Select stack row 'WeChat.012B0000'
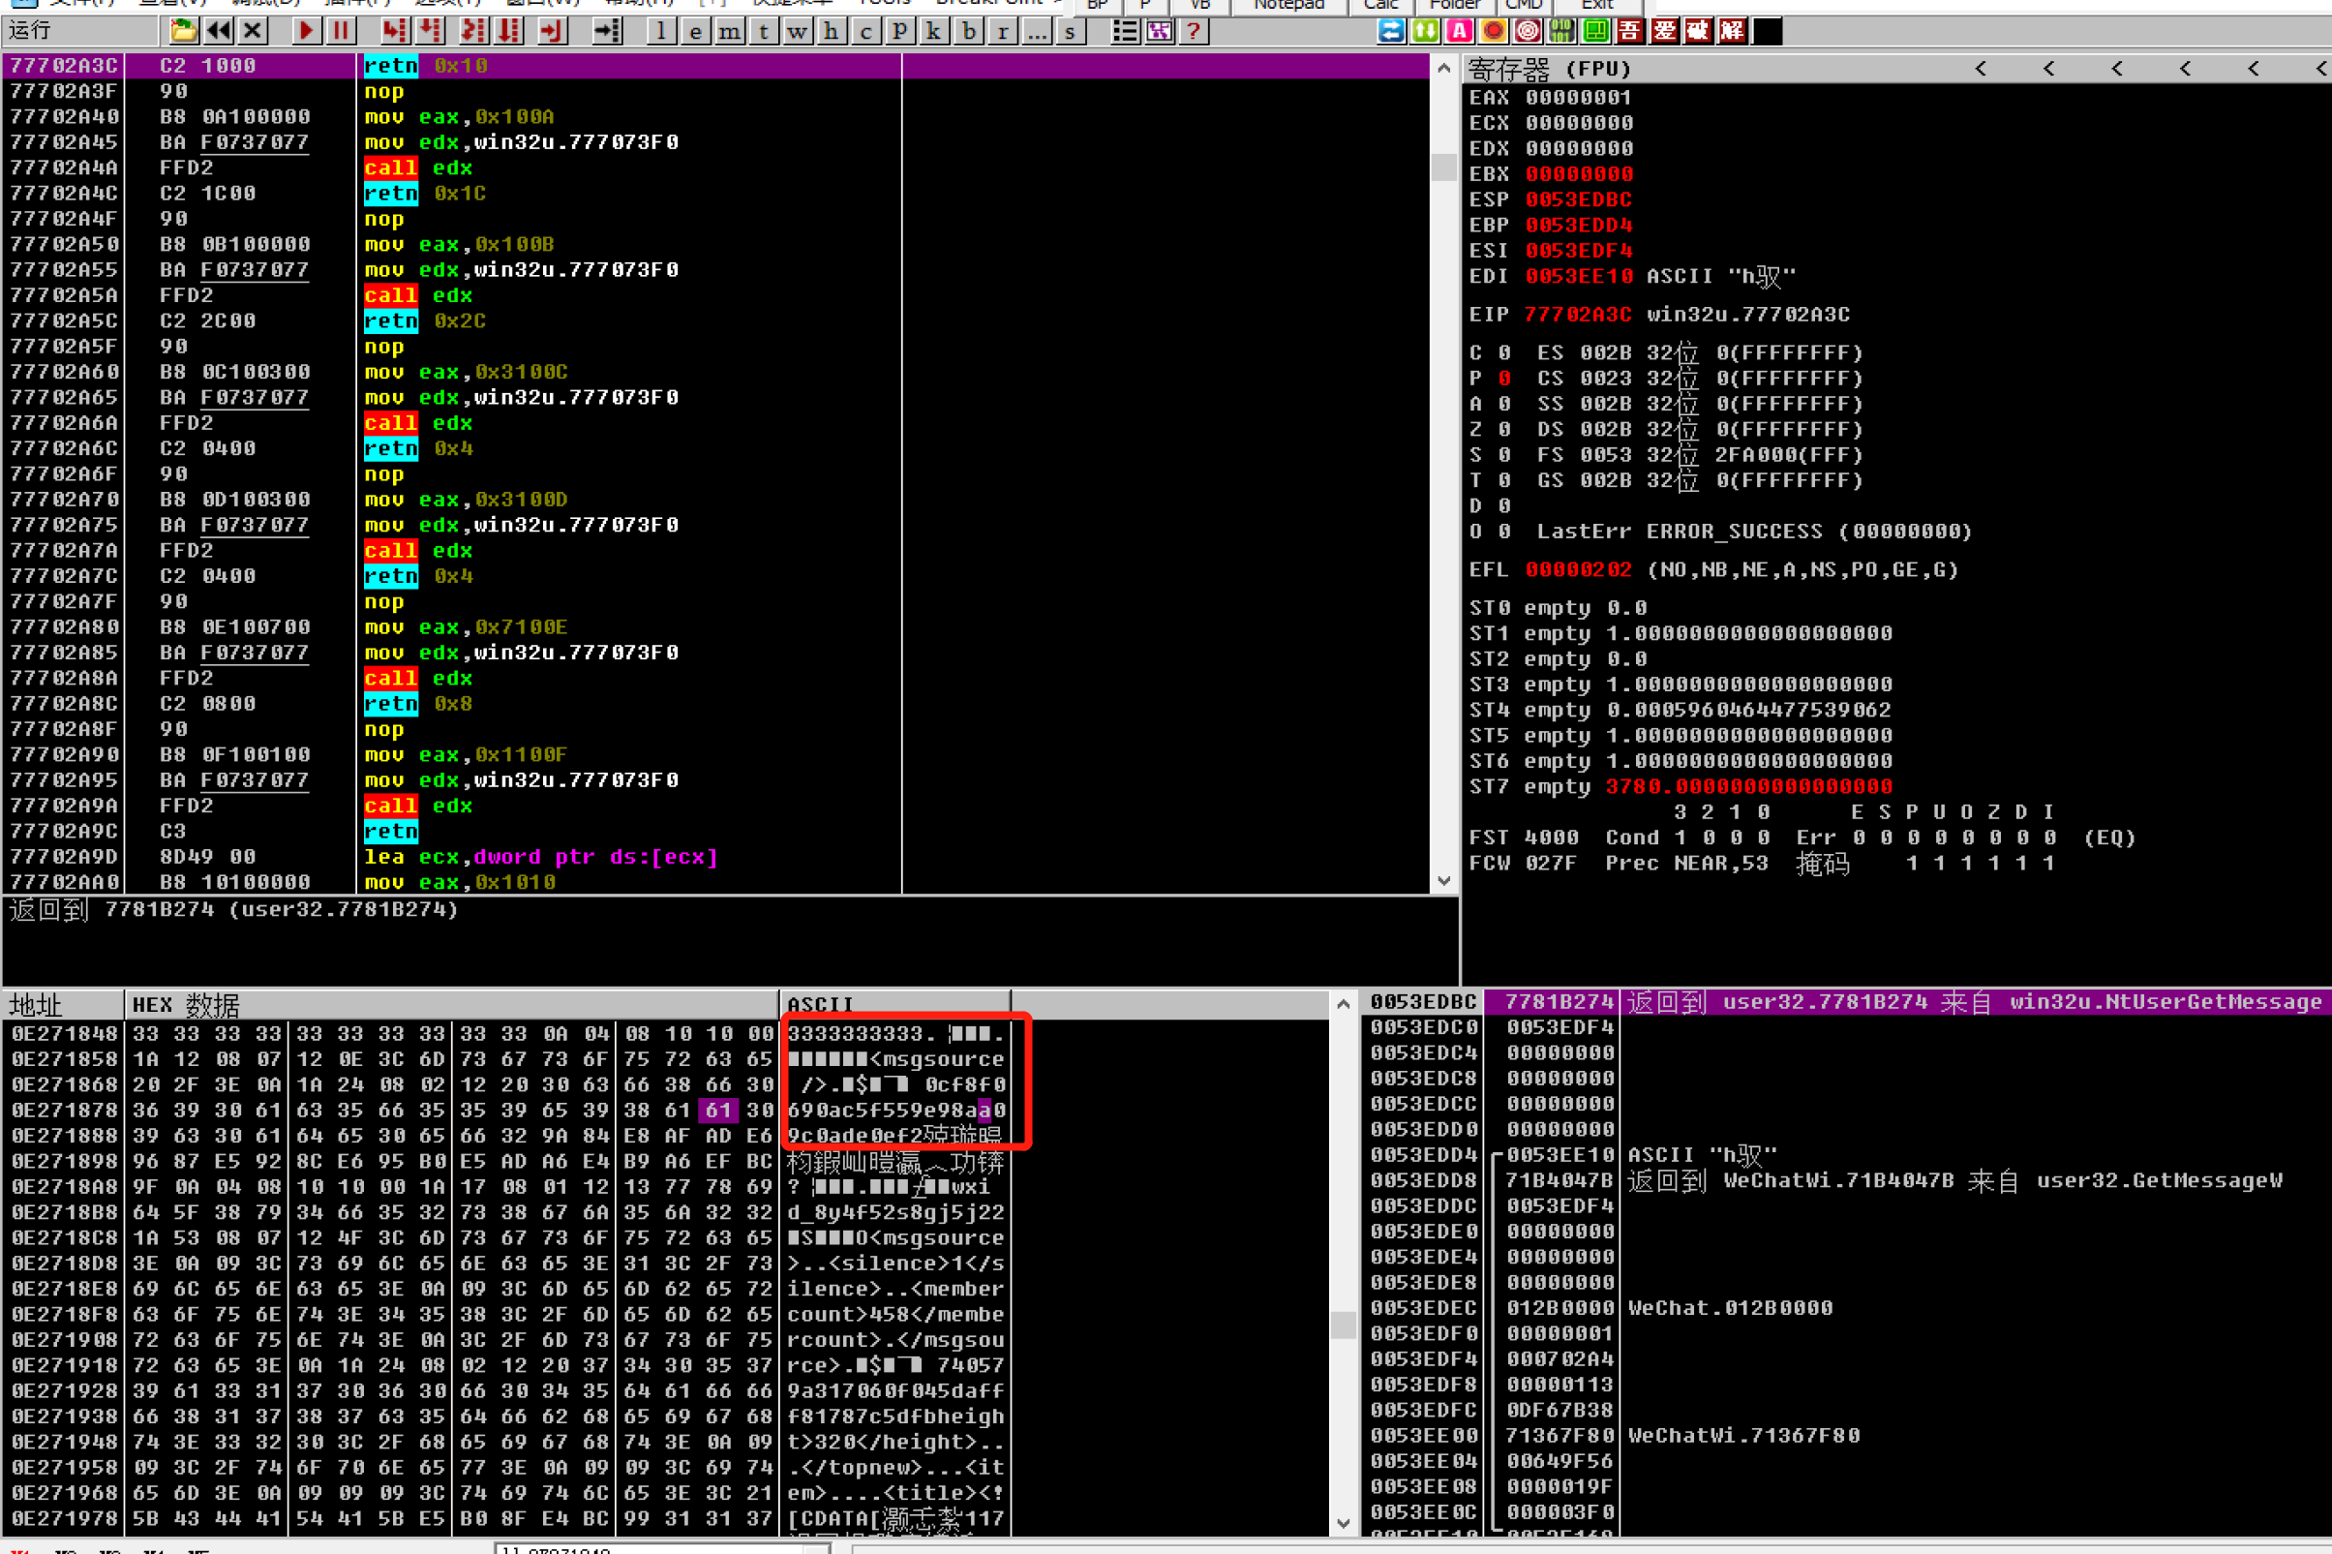The width and height of the screenshot is (2332, 1554). coord(1847,1308)
